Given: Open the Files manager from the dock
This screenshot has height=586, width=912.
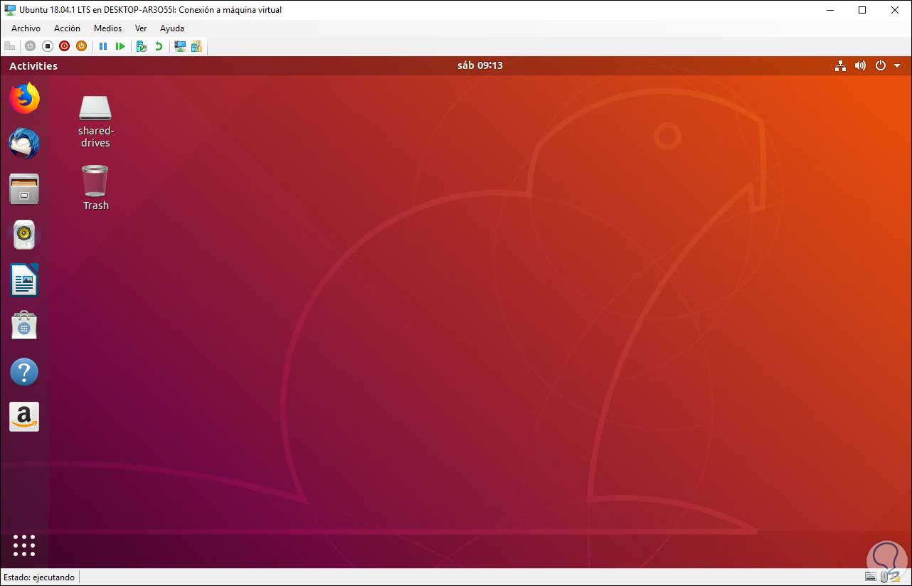Looking at the screenshot, I should tap(24, 189).
